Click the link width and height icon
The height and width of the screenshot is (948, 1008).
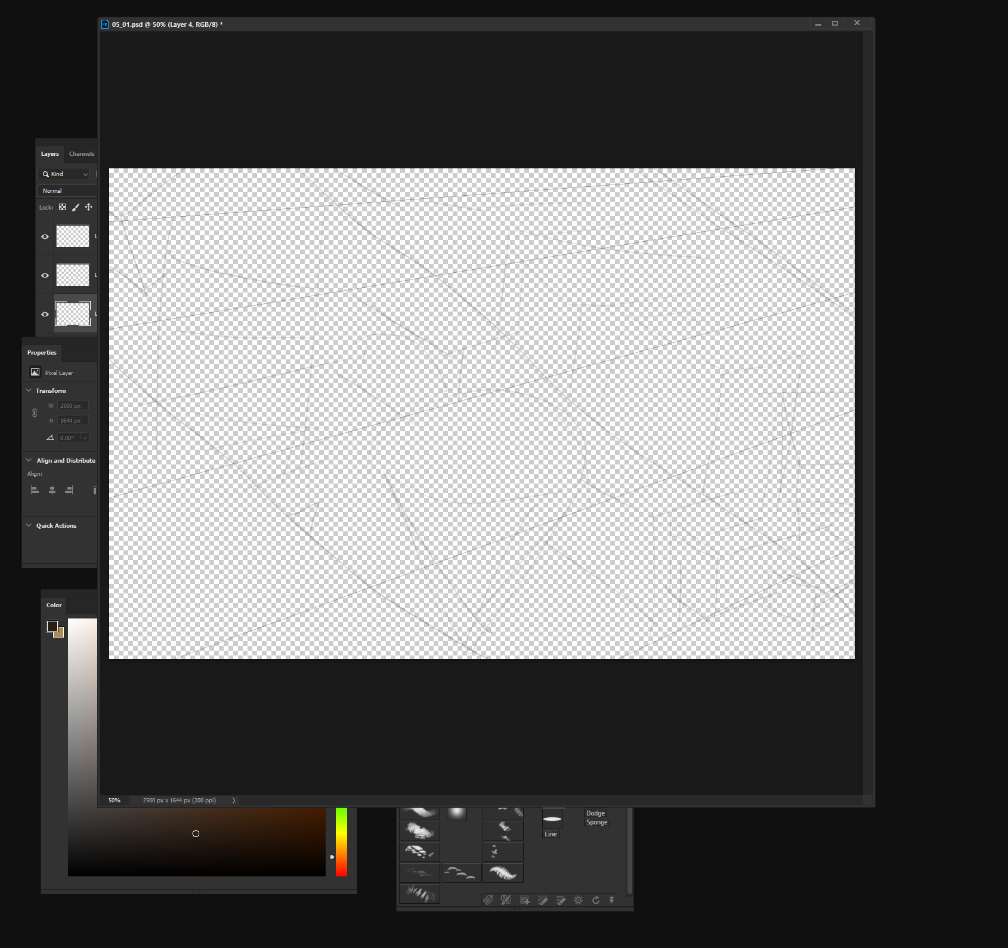[33, 413]
